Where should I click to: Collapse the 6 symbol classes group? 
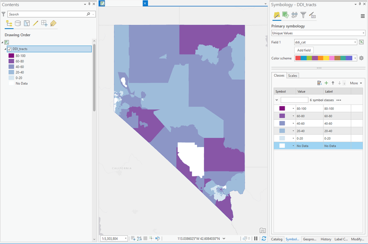[x=277, y=100]
